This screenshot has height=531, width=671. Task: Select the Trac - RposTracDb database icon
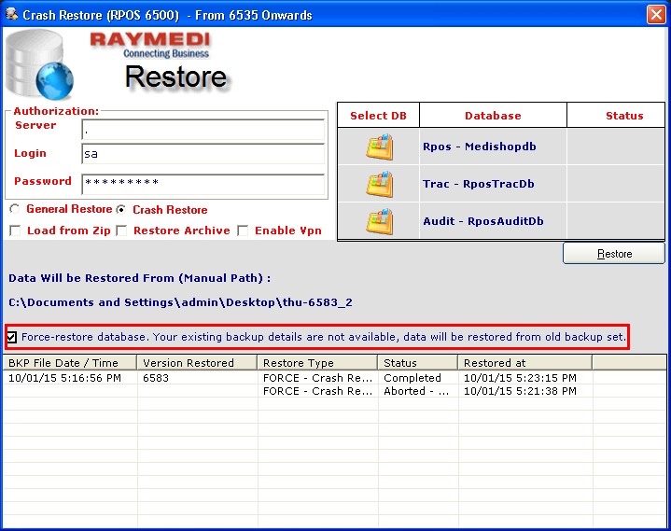click(x=379, y=184)
